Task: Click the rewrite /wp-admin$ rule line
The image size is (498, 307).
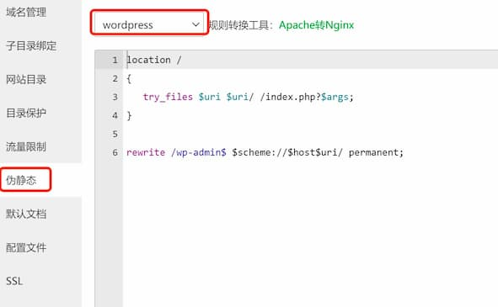Action: tap(265, 152)
